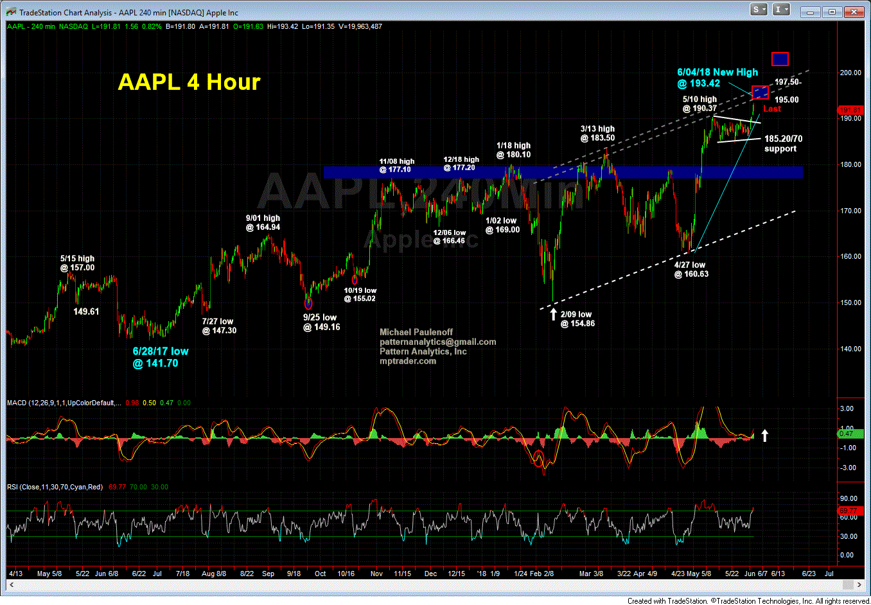Click the '185.20/70 support' label

tap(783, 143)
